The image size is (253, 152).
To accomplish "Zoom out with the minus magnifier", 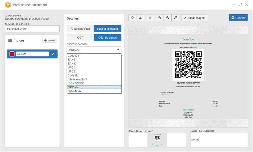I will click(160, 18).
